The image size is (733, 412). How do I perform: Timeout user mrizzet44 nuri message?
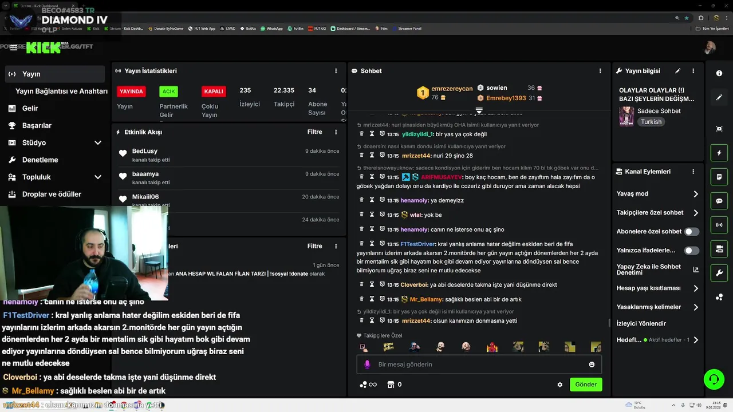tap(372, 156)
